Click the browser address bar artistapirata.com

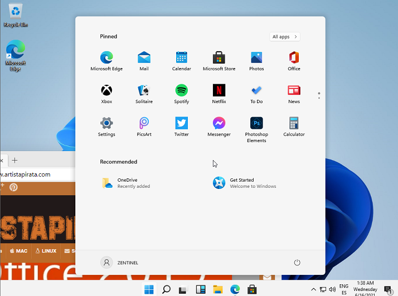click(37, 174)
